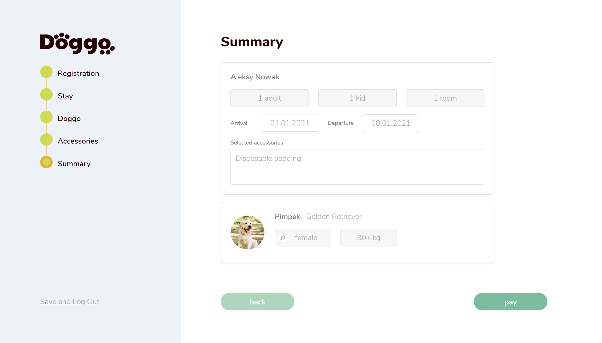Screen dimensions: 602x343
Task: Click the Doggo step circle
Action: pos(46,117)
